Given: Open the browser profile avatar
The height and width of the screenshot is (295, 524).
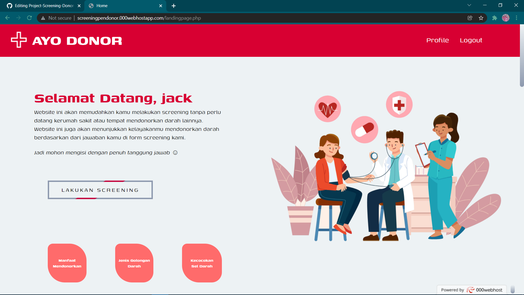Looking at the screenshot, I should [506, 18].
